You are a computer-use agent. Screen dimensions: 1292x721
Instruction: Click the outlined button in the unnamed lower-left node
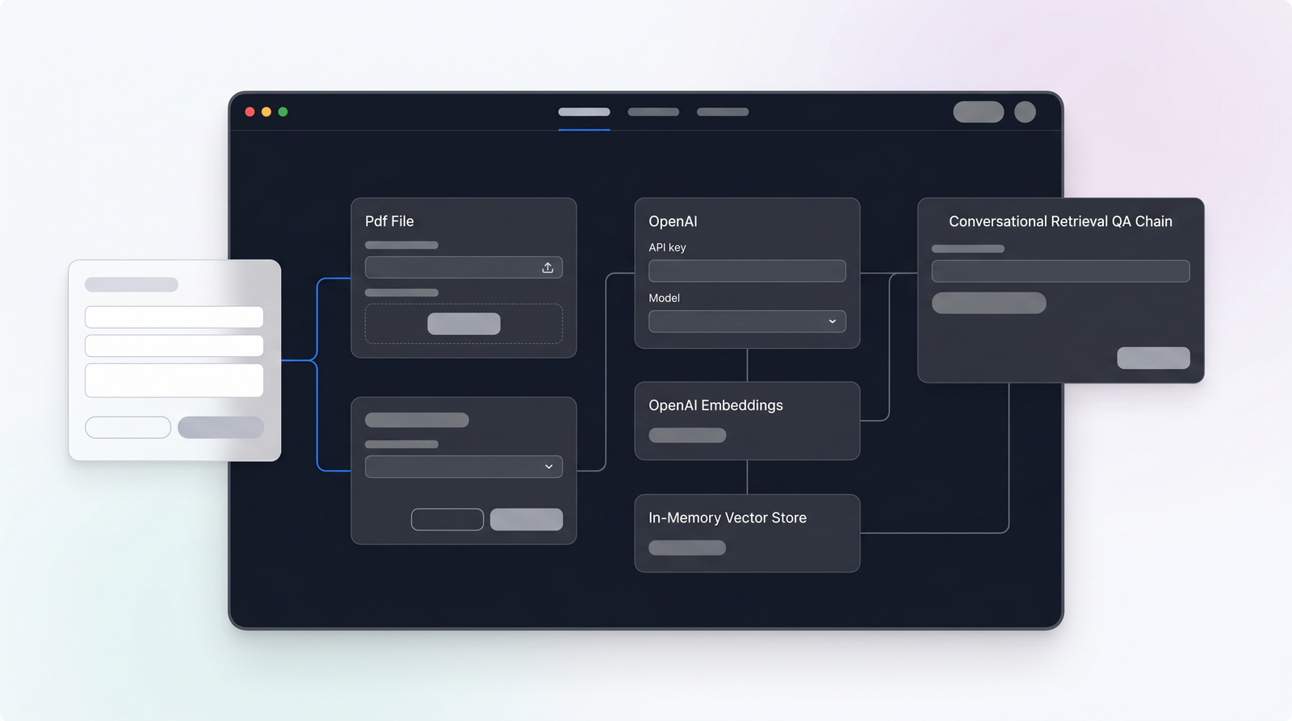[x=447, y=519]
